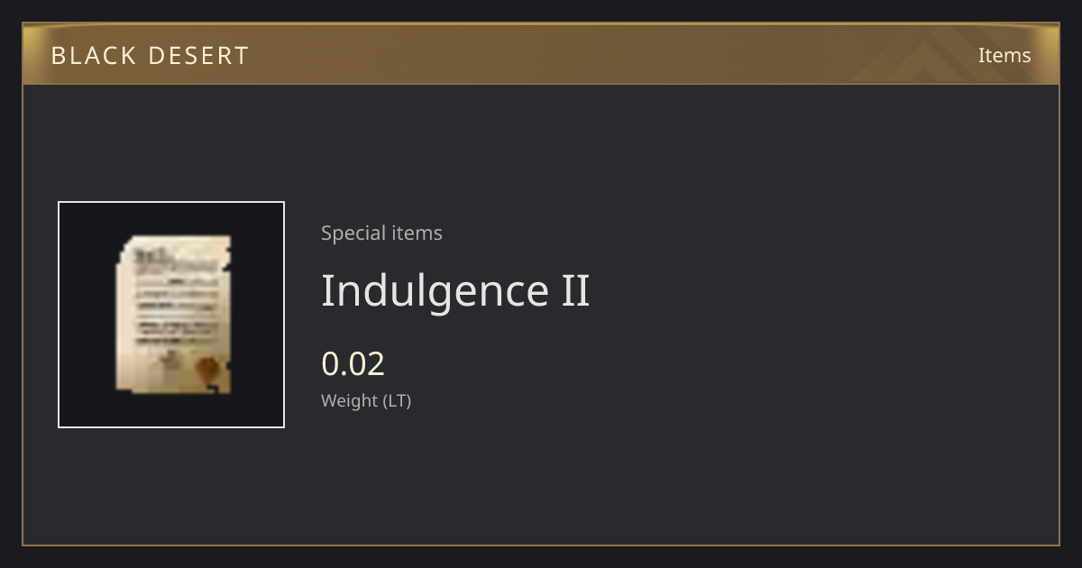Image resolution: width=1082 pixels, height=568 pixels.
Task: Click the gold header banner bar
Action: 541,54
